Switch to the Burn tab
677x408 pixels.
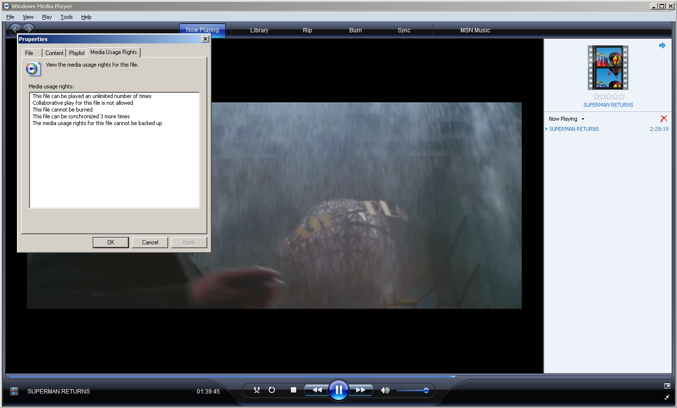(x=356, y=30)
